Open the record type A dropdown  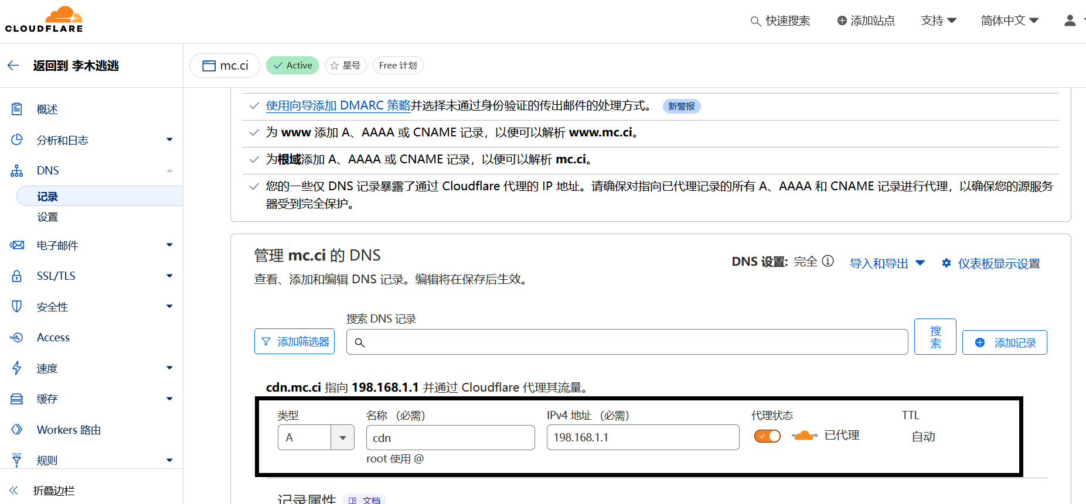316,437
